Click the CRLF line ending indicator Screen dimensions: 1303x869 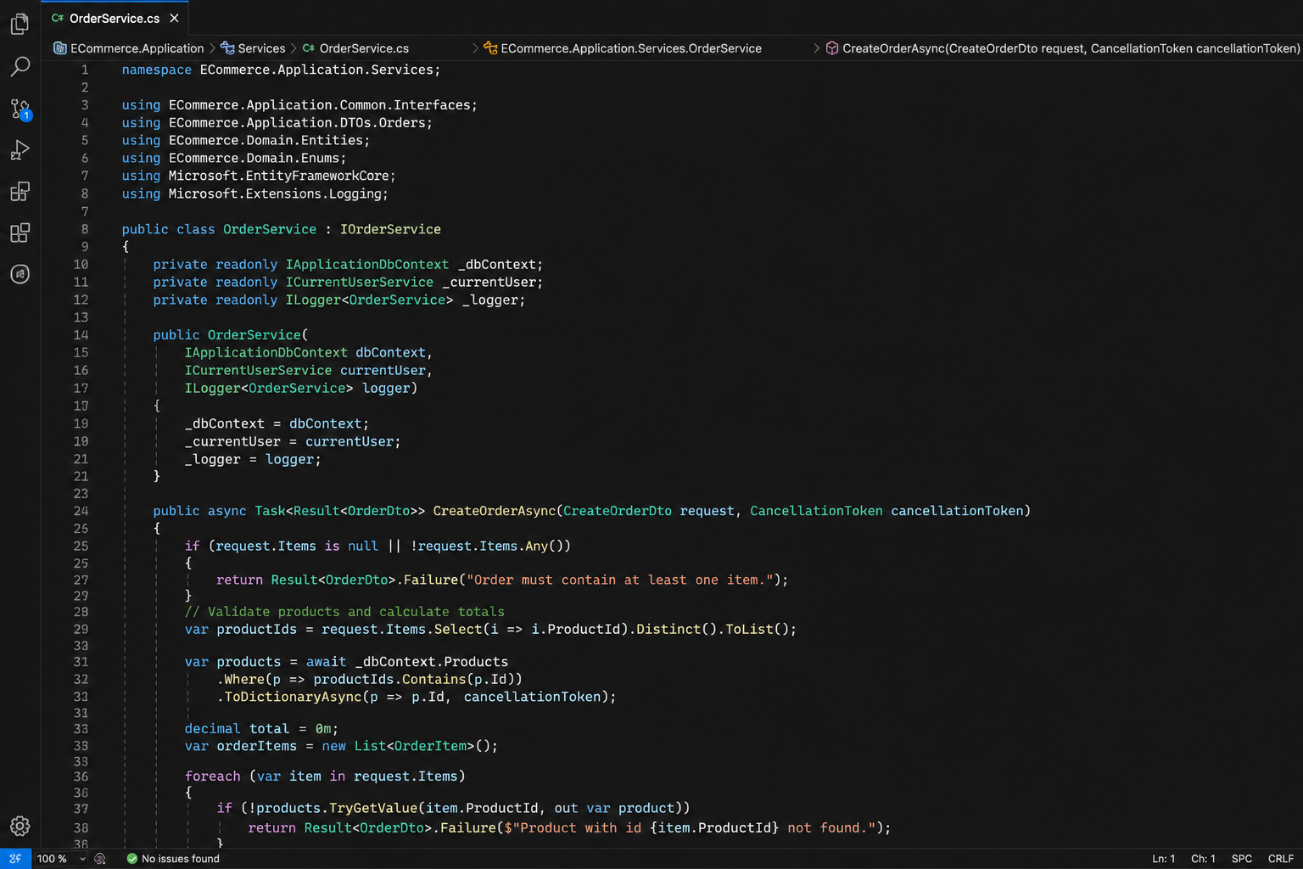(x=1281, y=859)
